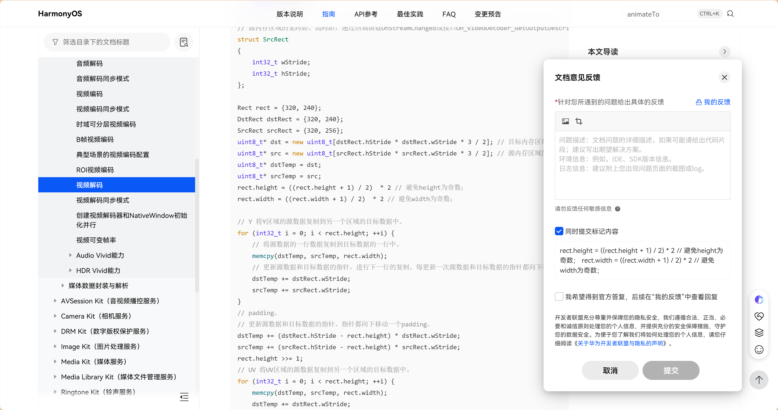Click the scroll-to-top arrow button
The height and width of the screenshot is (410, 778).
[759, 380]
